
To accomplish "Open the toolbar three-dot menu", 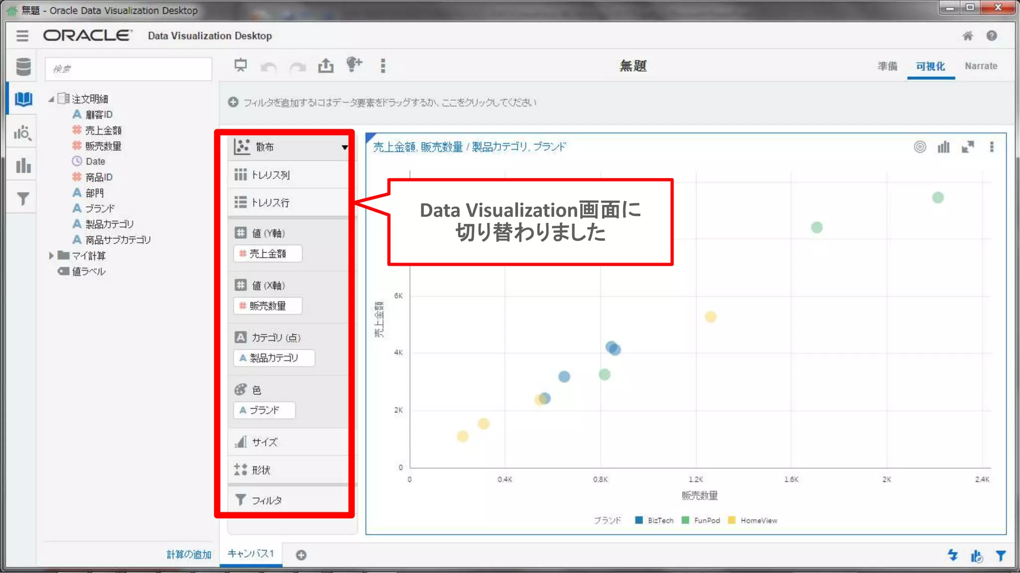I will pyautogui.click(x=382, y=66).
